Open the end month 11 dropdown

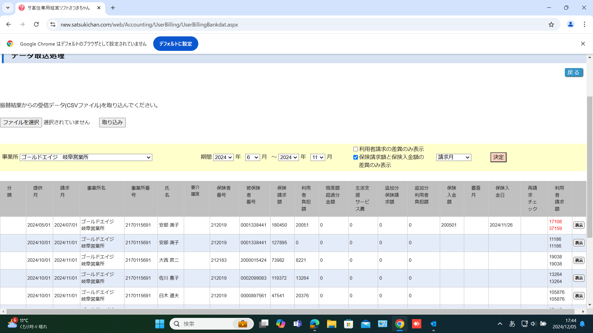pyautogui.click(x=318, y=157)
